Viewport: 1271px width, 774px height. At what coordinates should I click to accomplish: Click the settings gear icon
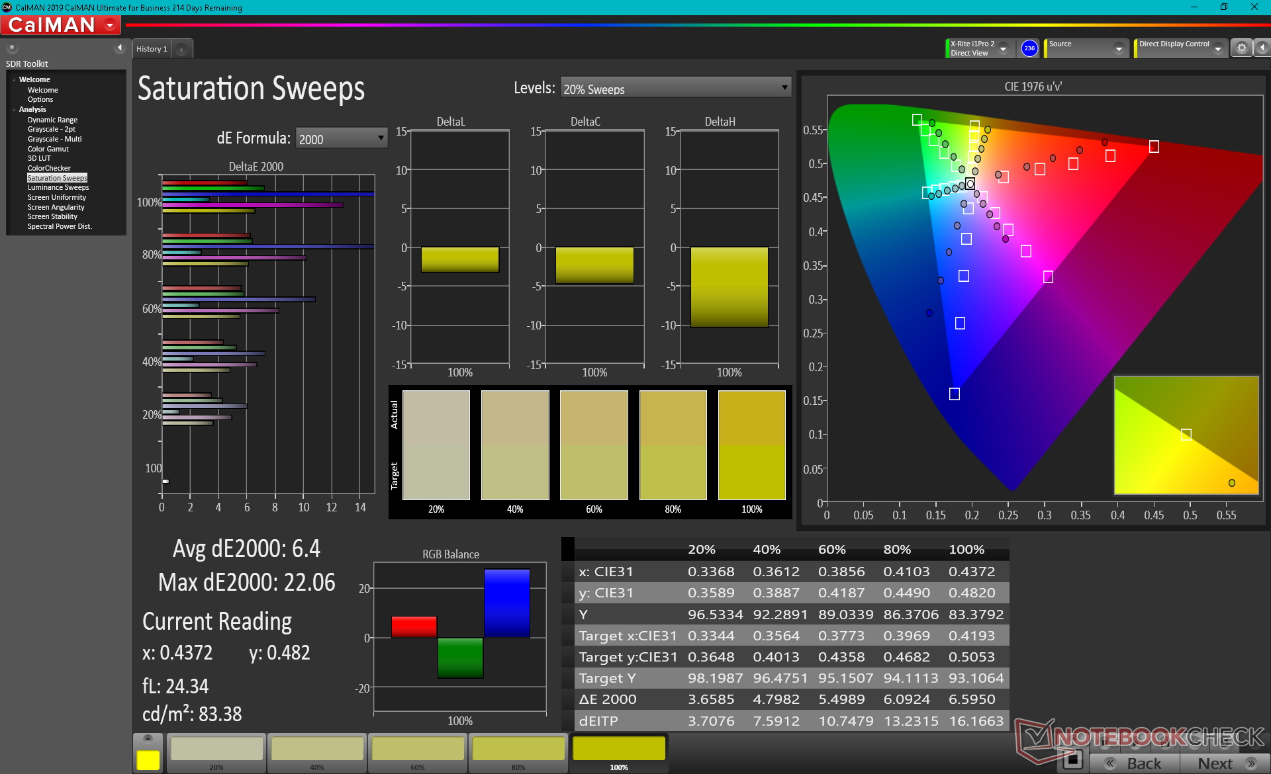pyautogui.click(x=1241, y=48)
